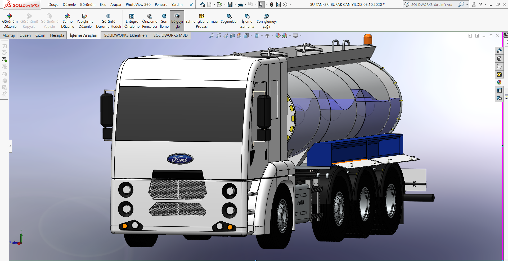Open Önizleme Penceresi preview window
Viewport: 508px width, 261px height.
pyautogui.click(x=150, y=21)
